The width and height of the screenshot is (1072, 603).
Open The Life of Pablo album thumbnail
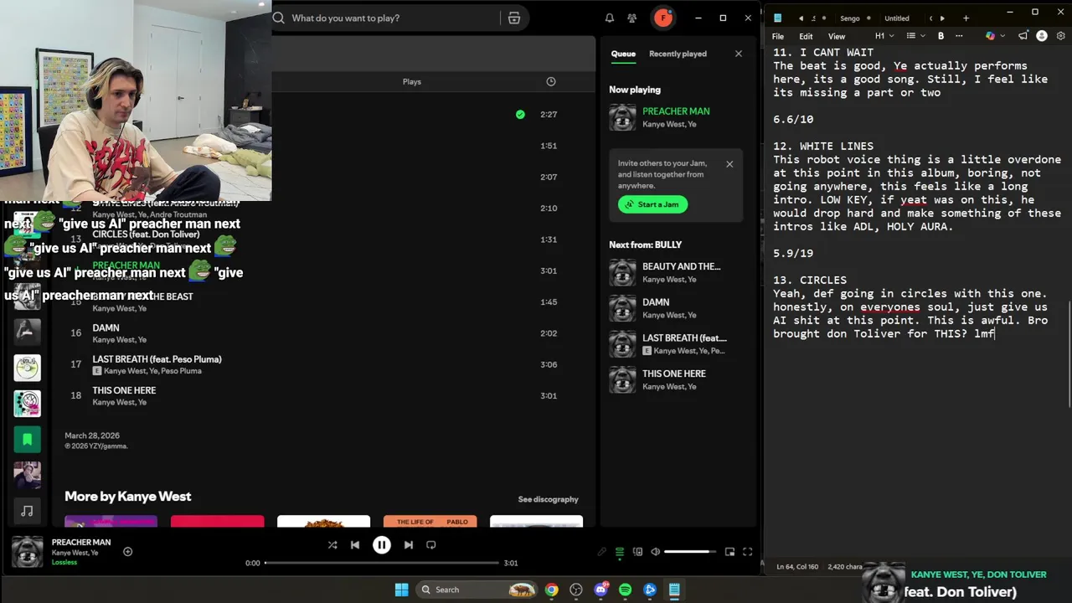pyautogui.click(x=430, y=522)
